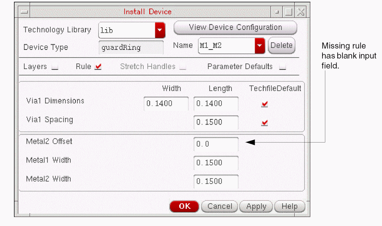Open Help for Install Device
Screen dimensions: 382x226
point(289,206)
